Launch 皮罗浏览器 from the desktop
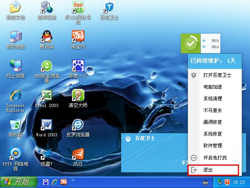The width and height of the screenshot is (250, 188). 78,126
